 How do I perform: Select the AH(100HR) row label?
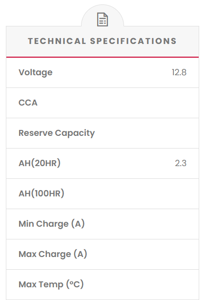41,193
